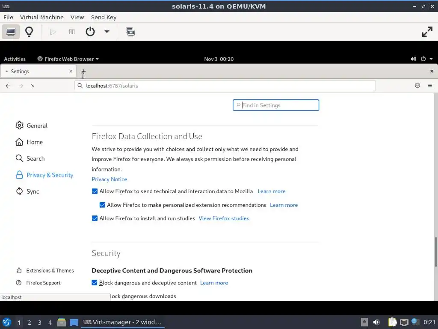Open the shutdown options dropdown arrow
The image size is (438, 329).
click(107, 32)
